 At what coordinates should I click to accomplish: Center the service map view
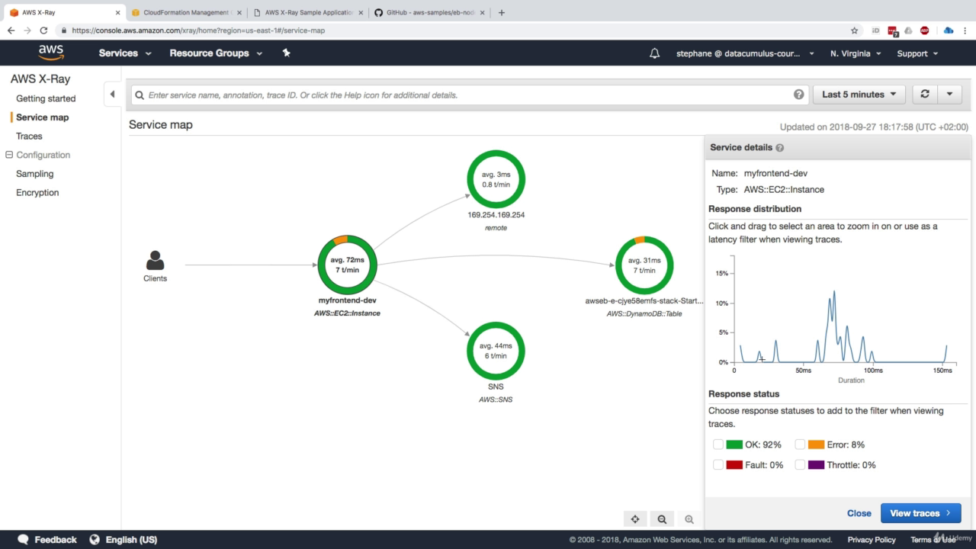click(x=634, y=519)
